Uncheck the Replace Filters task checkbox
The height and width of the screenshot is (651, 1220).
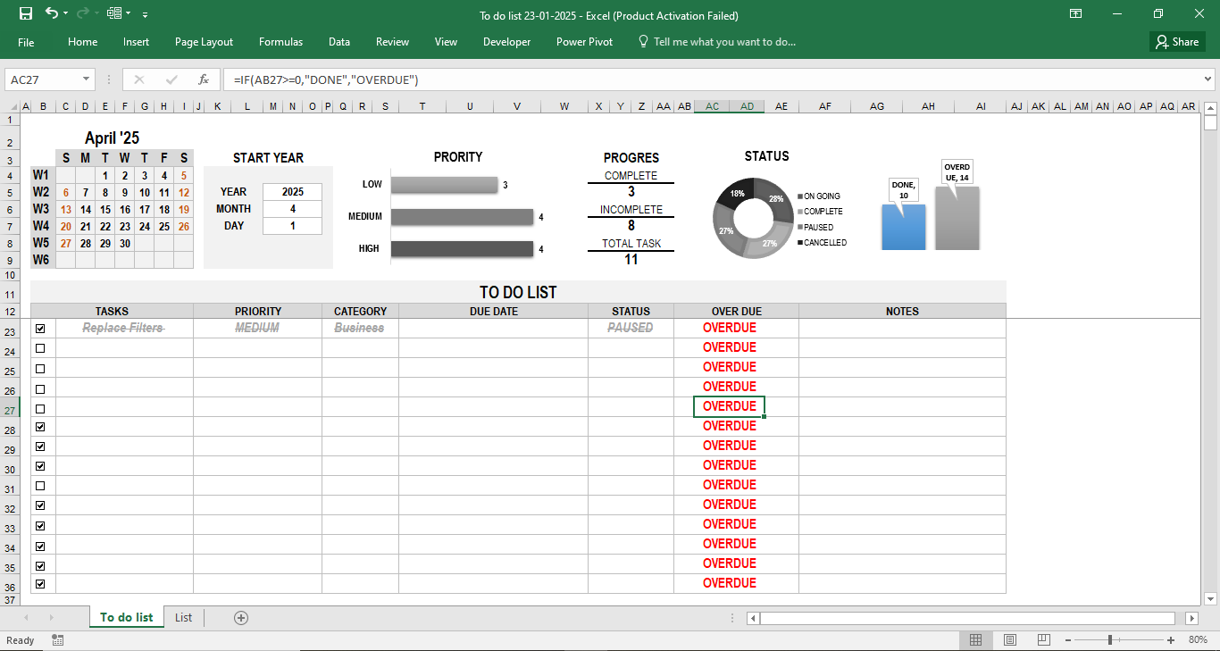(39, 328)
